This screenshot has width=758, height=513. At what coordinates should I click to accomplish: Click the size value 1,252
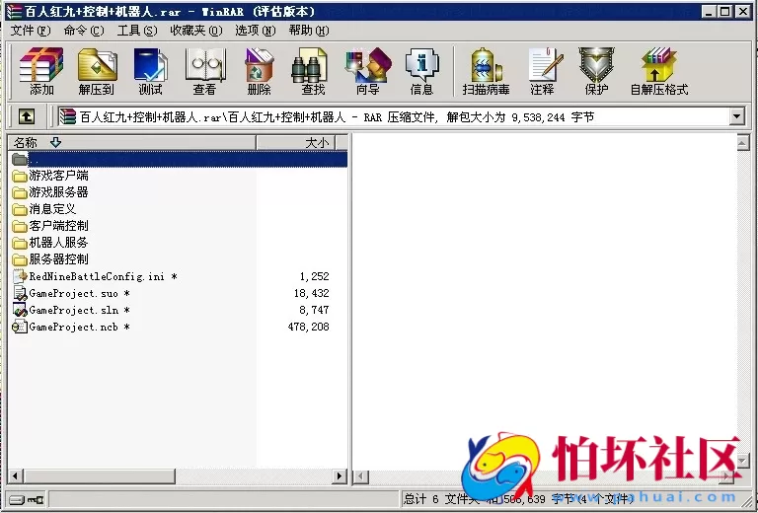(314, 276)
